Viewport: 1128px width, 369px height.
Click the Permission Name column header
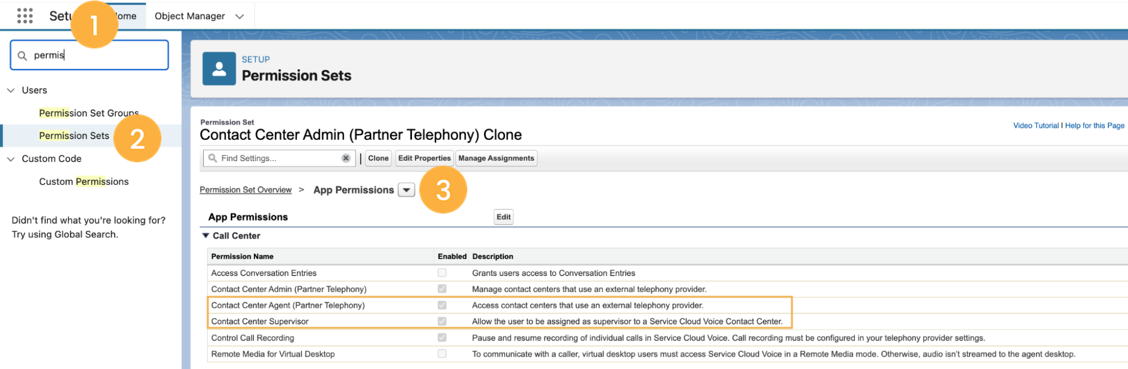[x=242, y=256]
